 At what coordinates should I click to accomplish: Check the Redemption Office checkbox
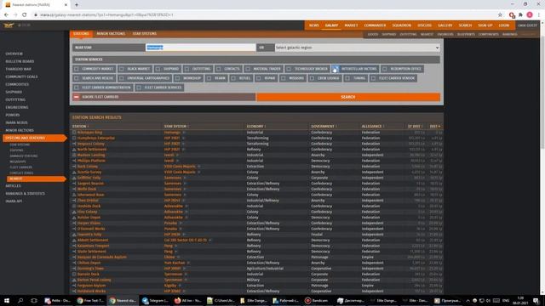coord(385,69)
